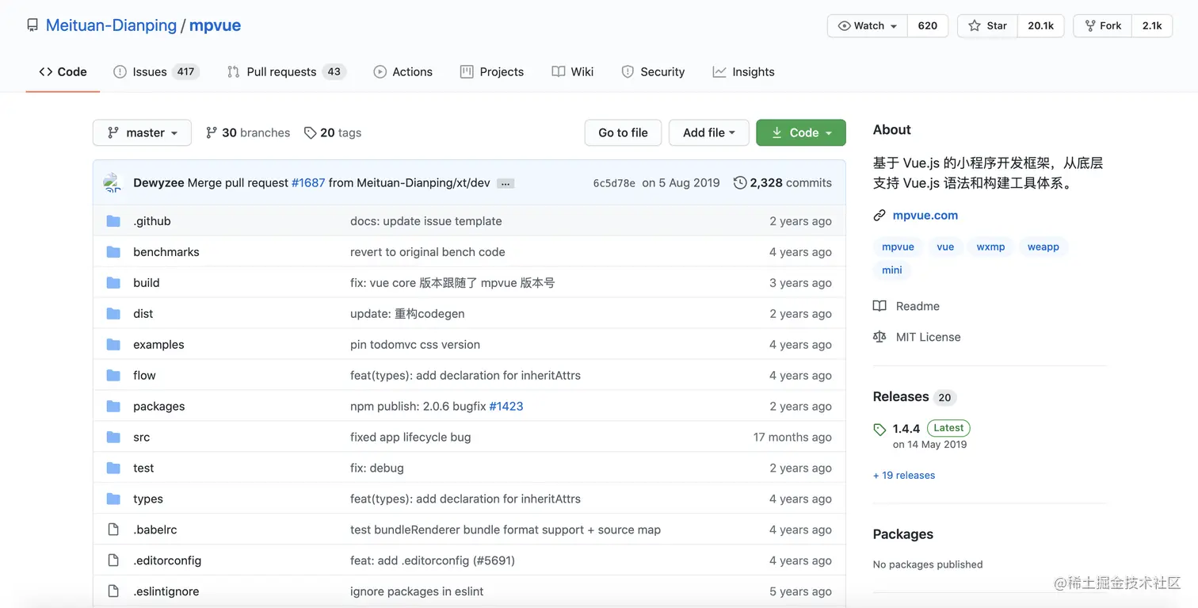Click the branch icon beside 30 branches

pos(212,132)
